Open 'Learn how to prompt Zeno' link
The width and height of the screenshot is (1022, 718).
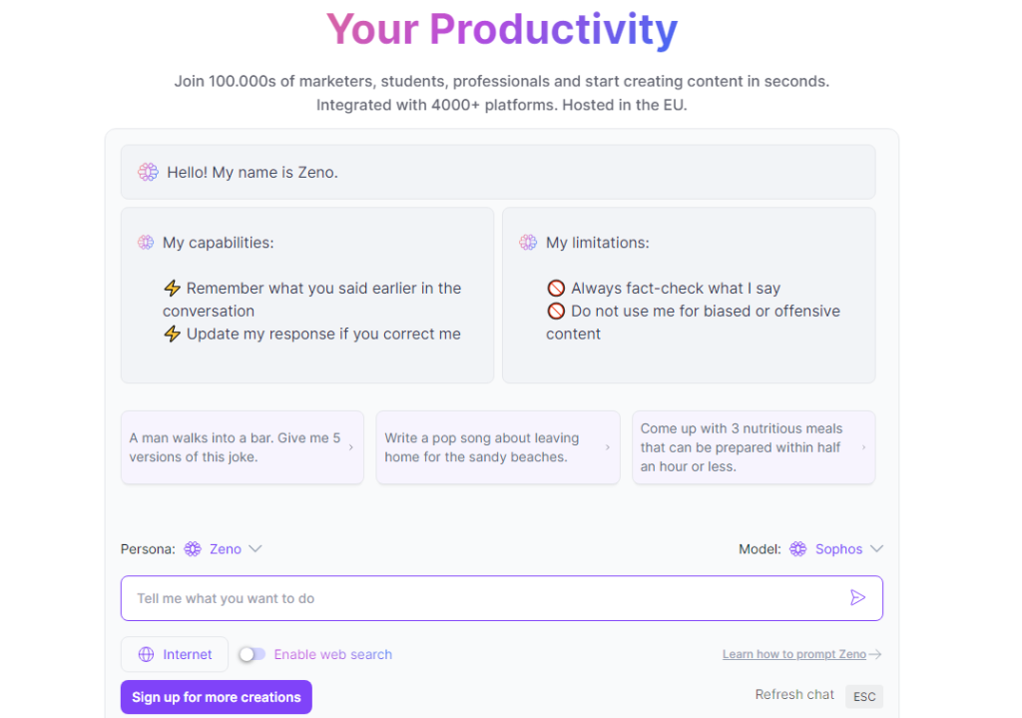(x=793, y=654)
